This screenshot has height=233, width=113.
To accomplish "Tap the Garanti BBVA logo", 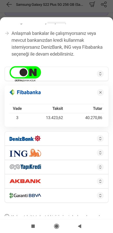I will click(25, 195).
